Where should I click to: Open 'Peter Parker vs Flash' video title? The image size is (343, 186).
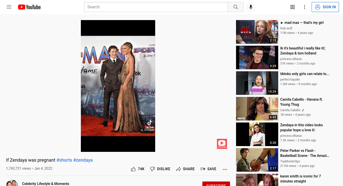pyautogui.click(x=305, y=153)
